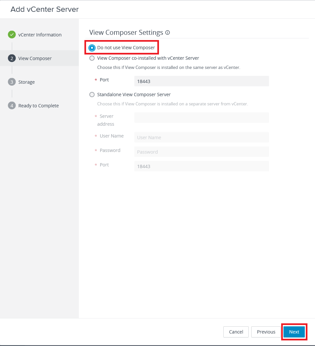
Task: Click the step 4 number circle icon
Action: pyautogui.click(x=12, y=105)
